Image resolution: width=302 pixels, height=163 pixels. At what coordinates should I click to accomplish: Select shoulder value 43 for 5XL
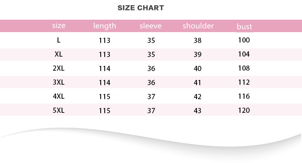point(197,110)
